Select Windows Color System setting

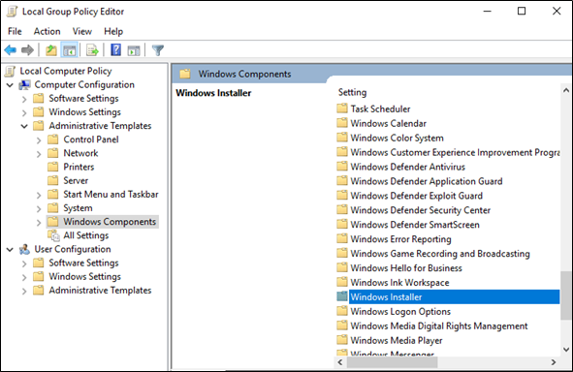(x=397, y=138)
